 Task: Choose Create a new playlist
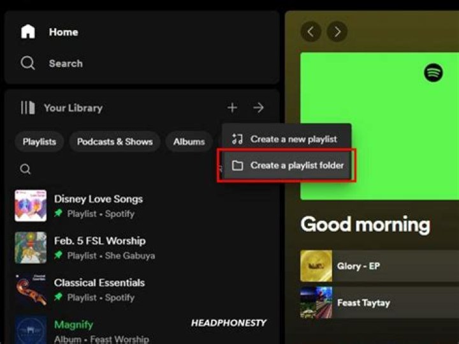point(287,139)
